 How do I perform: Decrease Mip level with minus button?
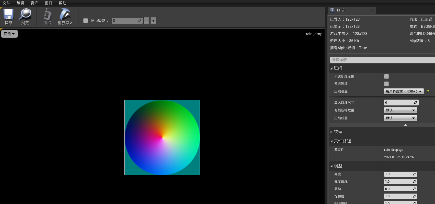(146, 21)
